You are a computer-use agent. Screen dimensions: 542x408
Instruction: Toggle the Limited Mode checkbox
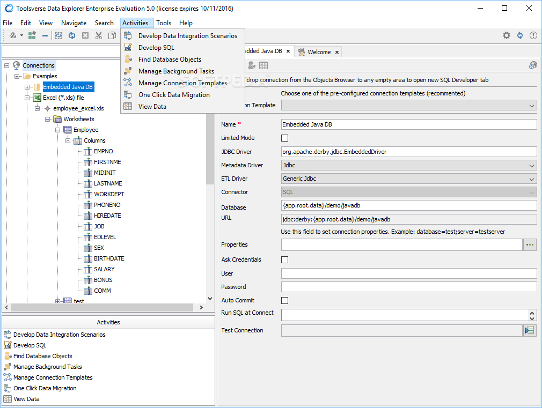point(284,138)
